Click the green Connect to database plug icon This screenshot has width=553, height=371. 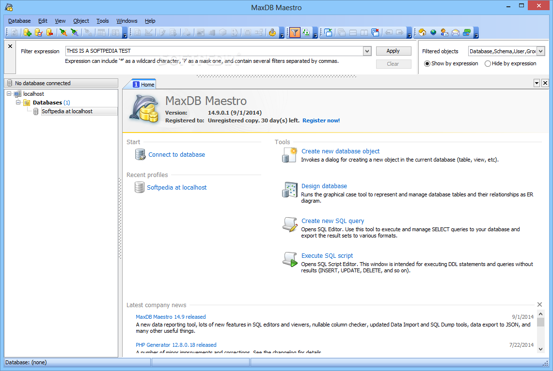[x=63, y=33]
